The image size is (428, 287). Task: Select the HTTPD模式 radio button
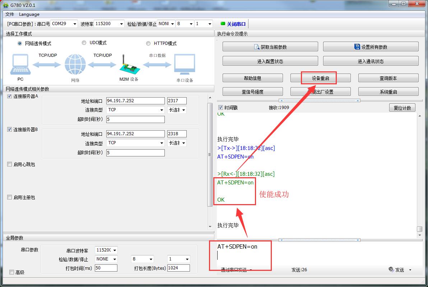pos(148,43)
